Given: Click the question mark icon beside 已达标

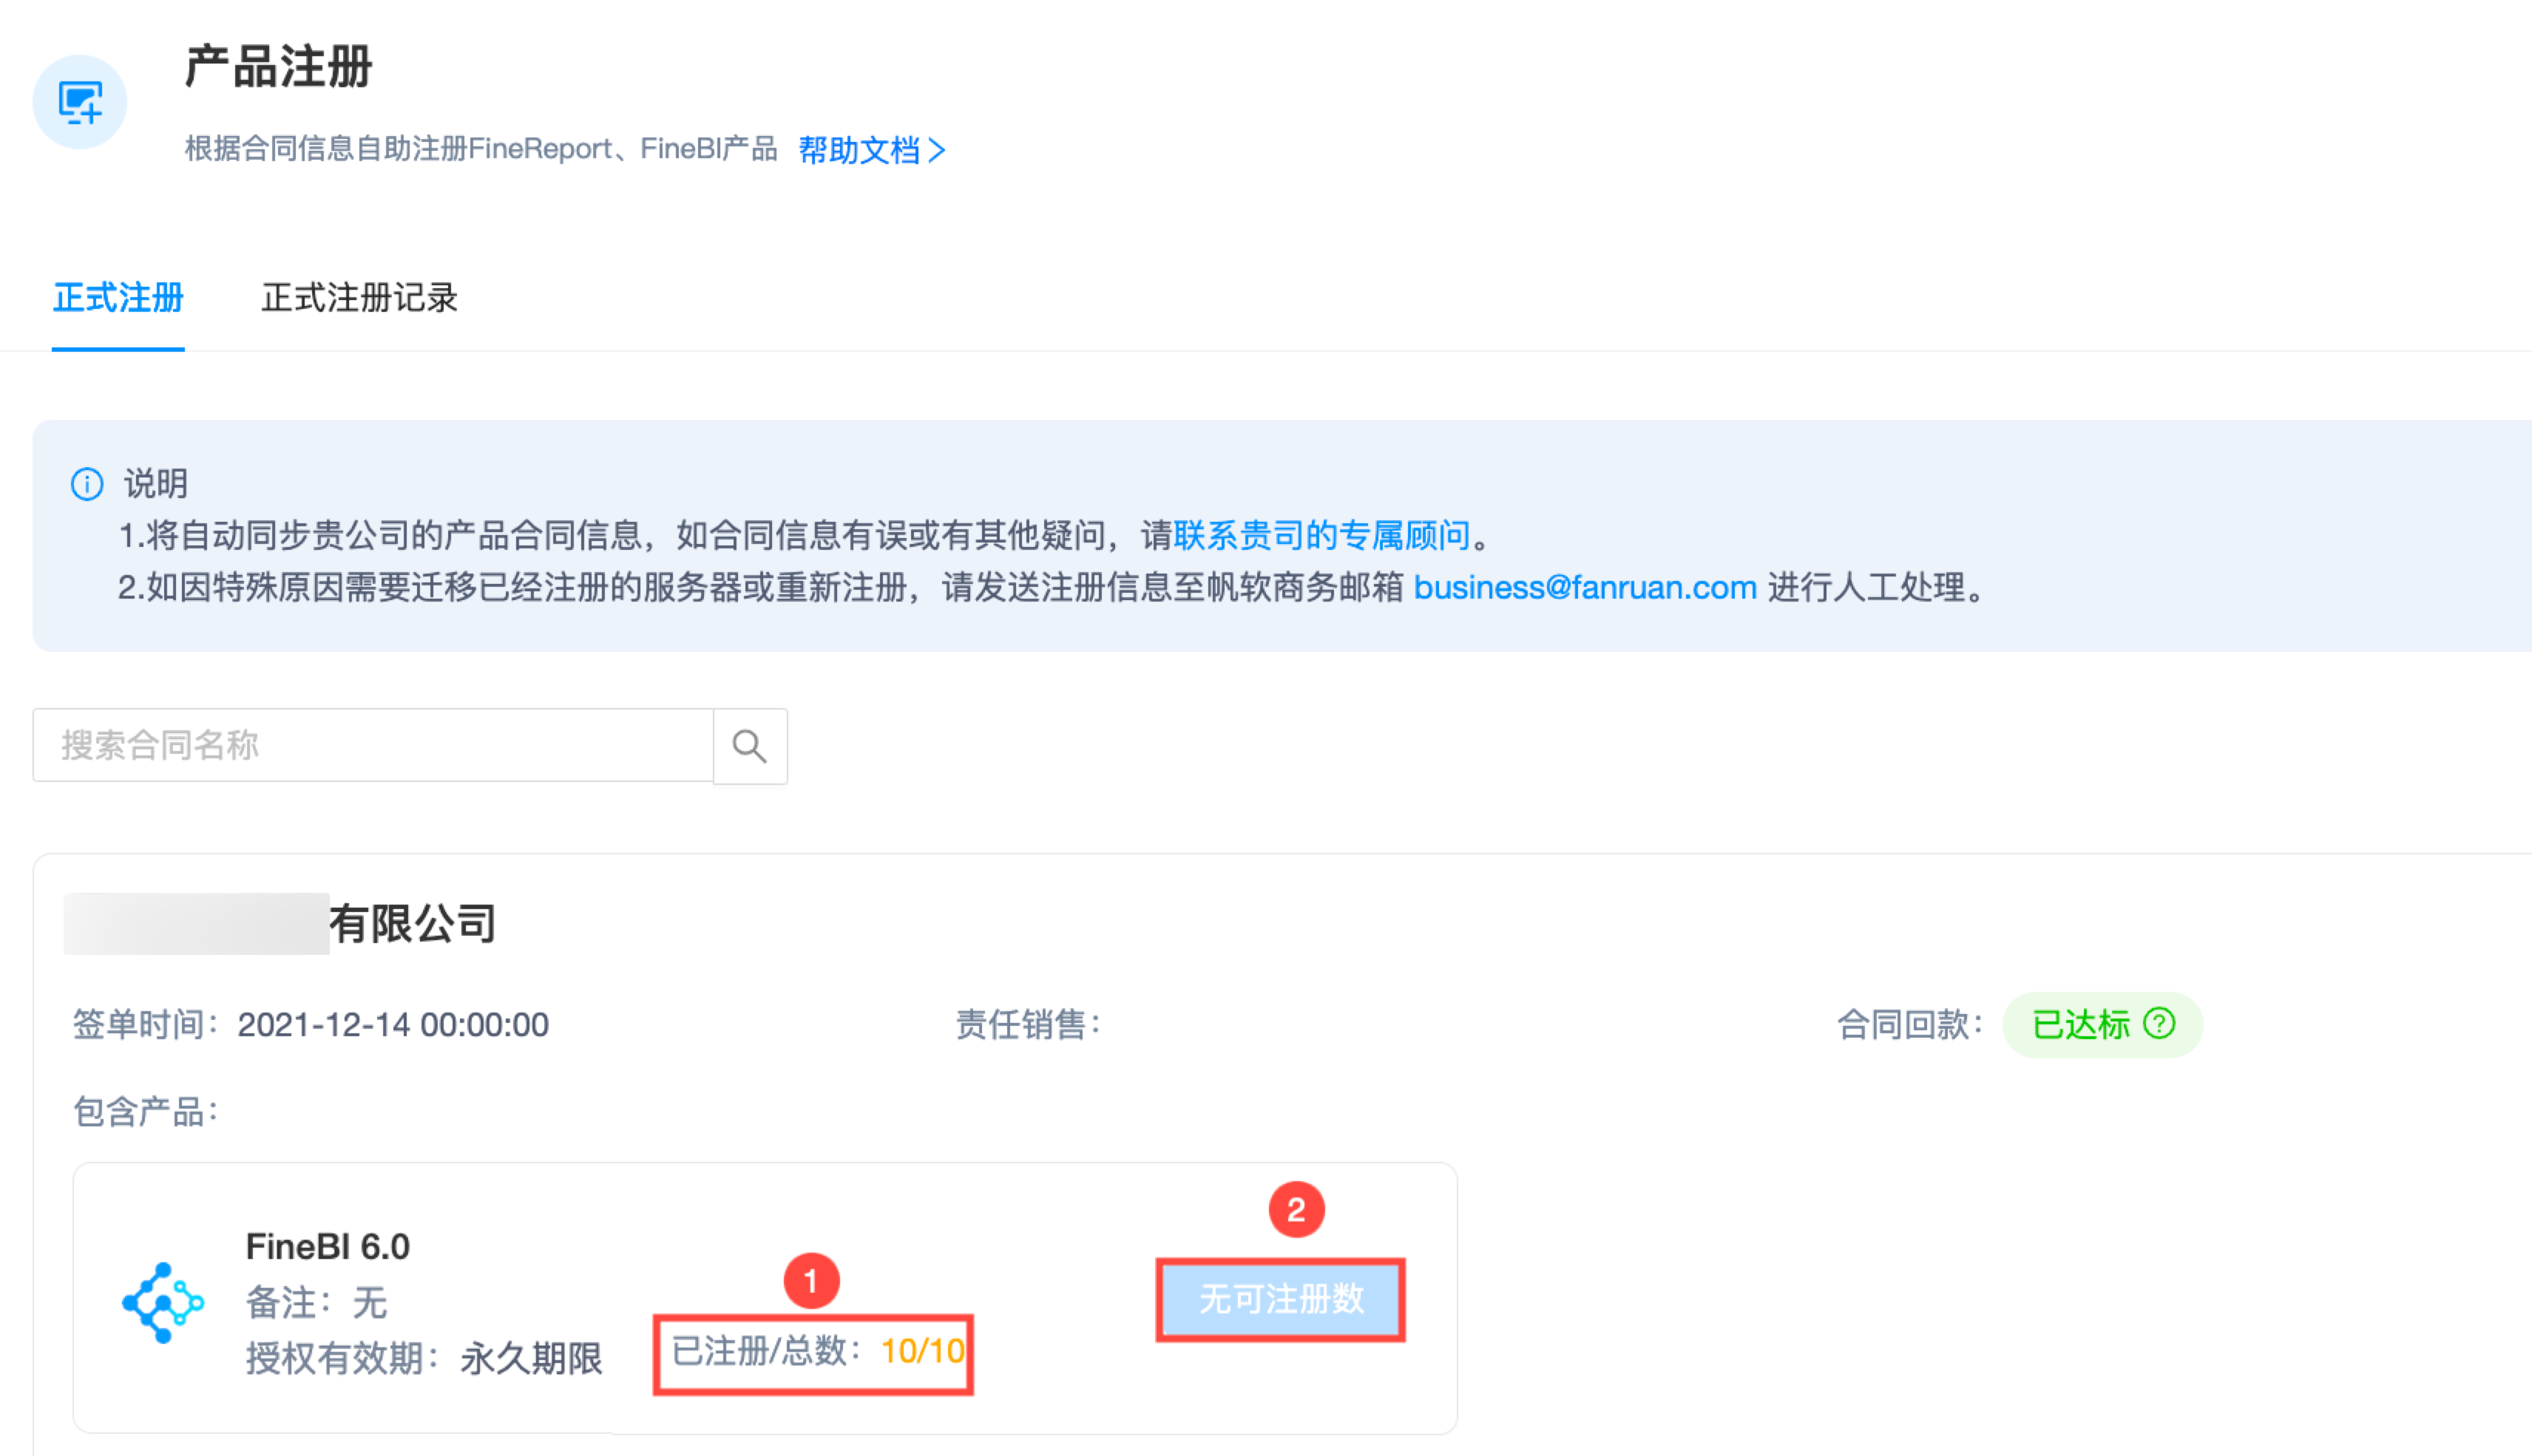Looking at the screenshot, I should click(2159, 1023).
